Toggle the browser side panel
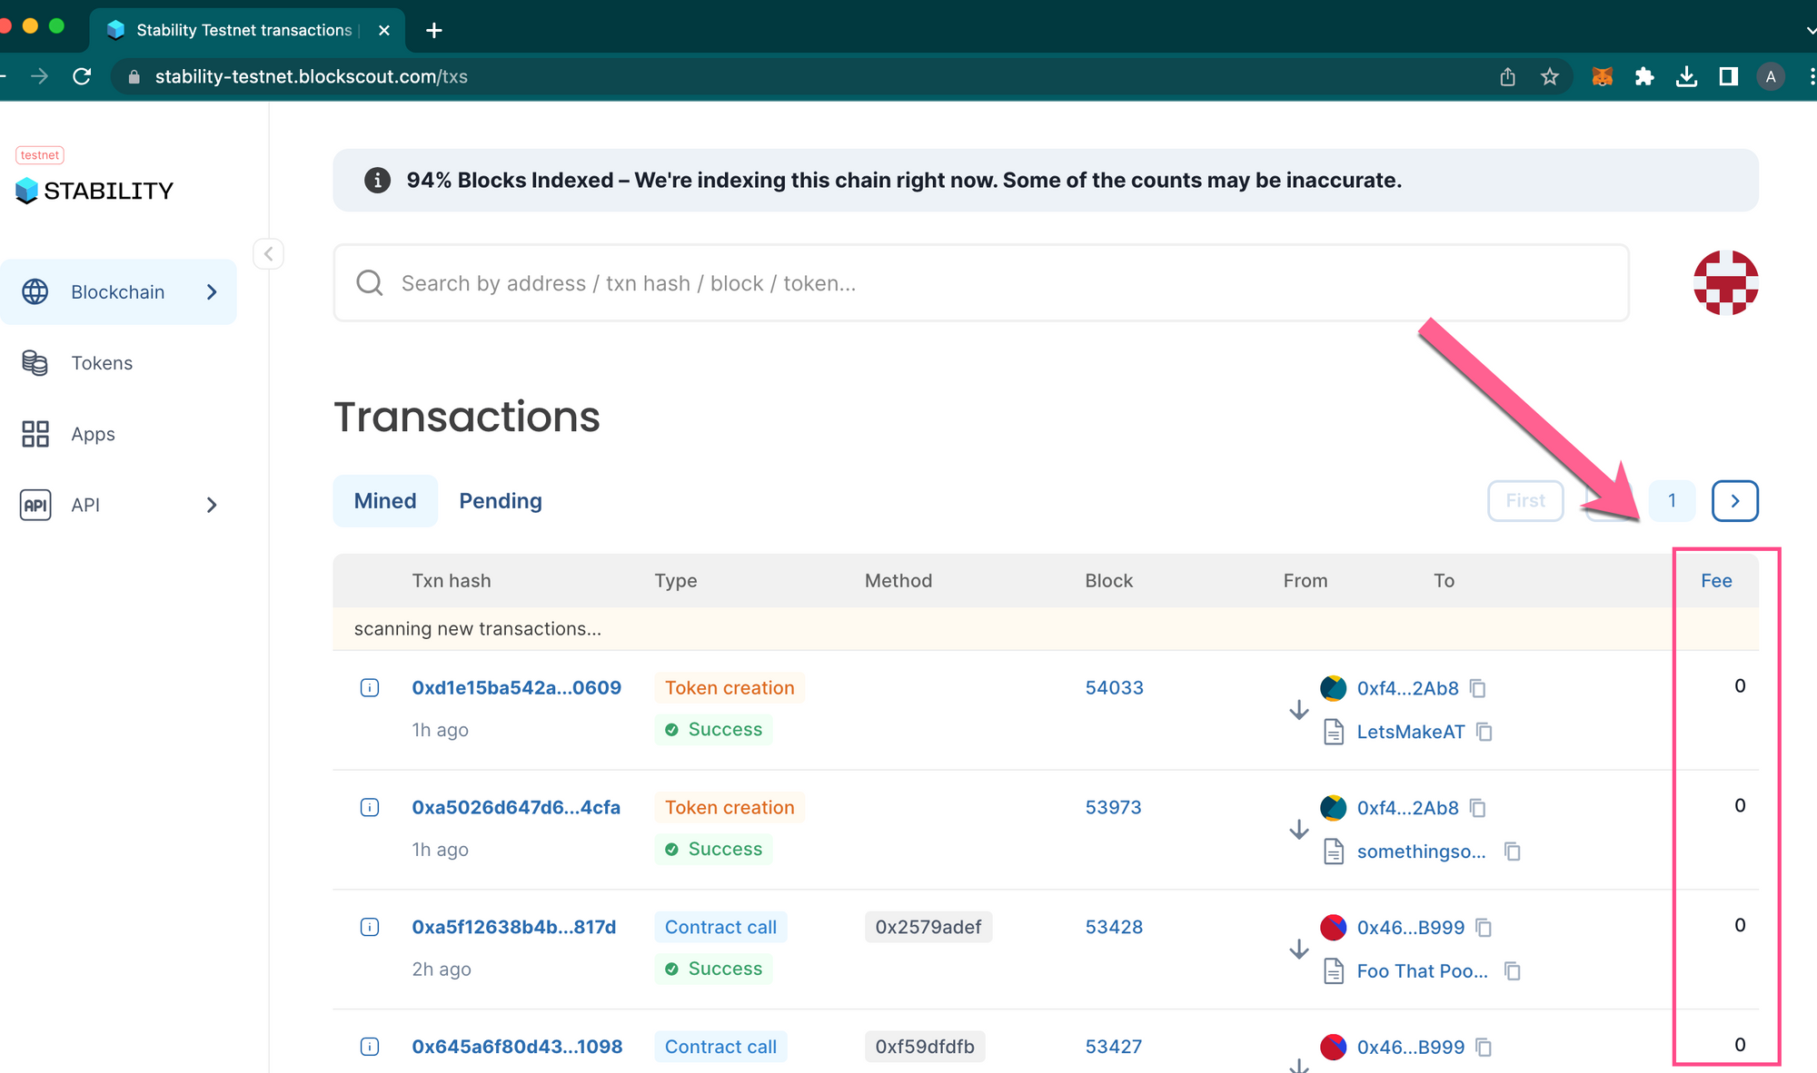This screenshot has height=1073, width=1817. pyautogui.click(x=1729, y=76)
